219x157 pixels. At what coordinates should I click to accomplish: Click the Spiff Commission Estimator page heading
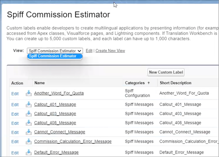tap(58, 15)
